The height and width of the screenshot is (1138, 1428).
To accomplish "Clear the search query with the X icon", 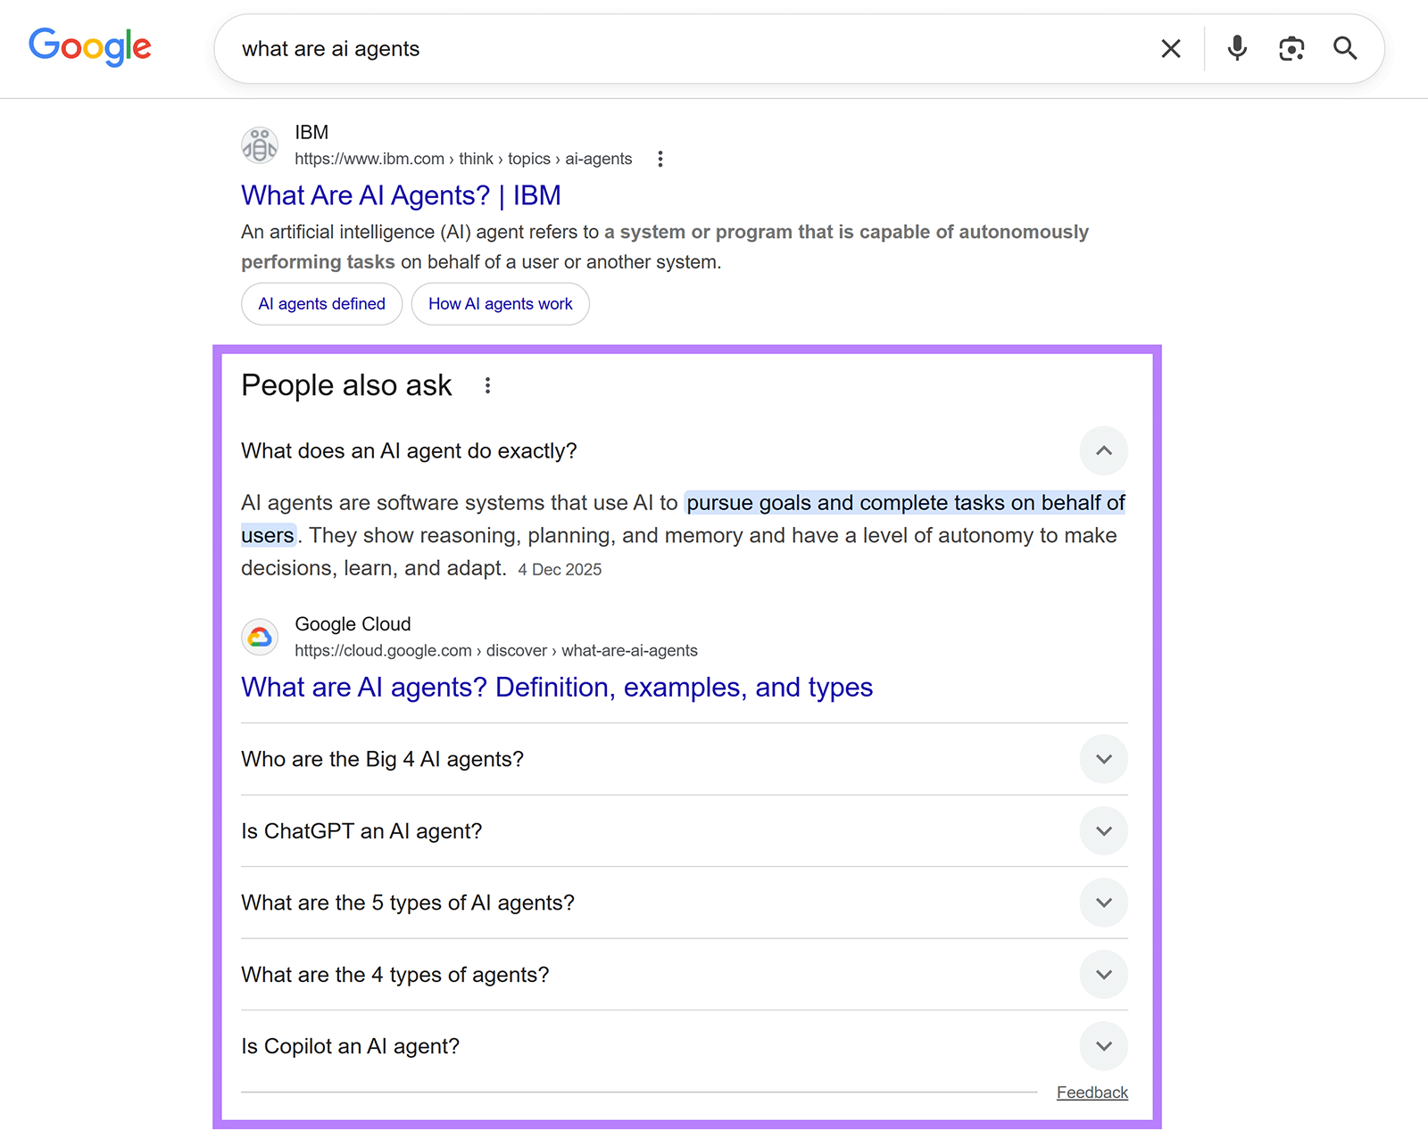I will pyautogui.click(x=1170, y=49).
